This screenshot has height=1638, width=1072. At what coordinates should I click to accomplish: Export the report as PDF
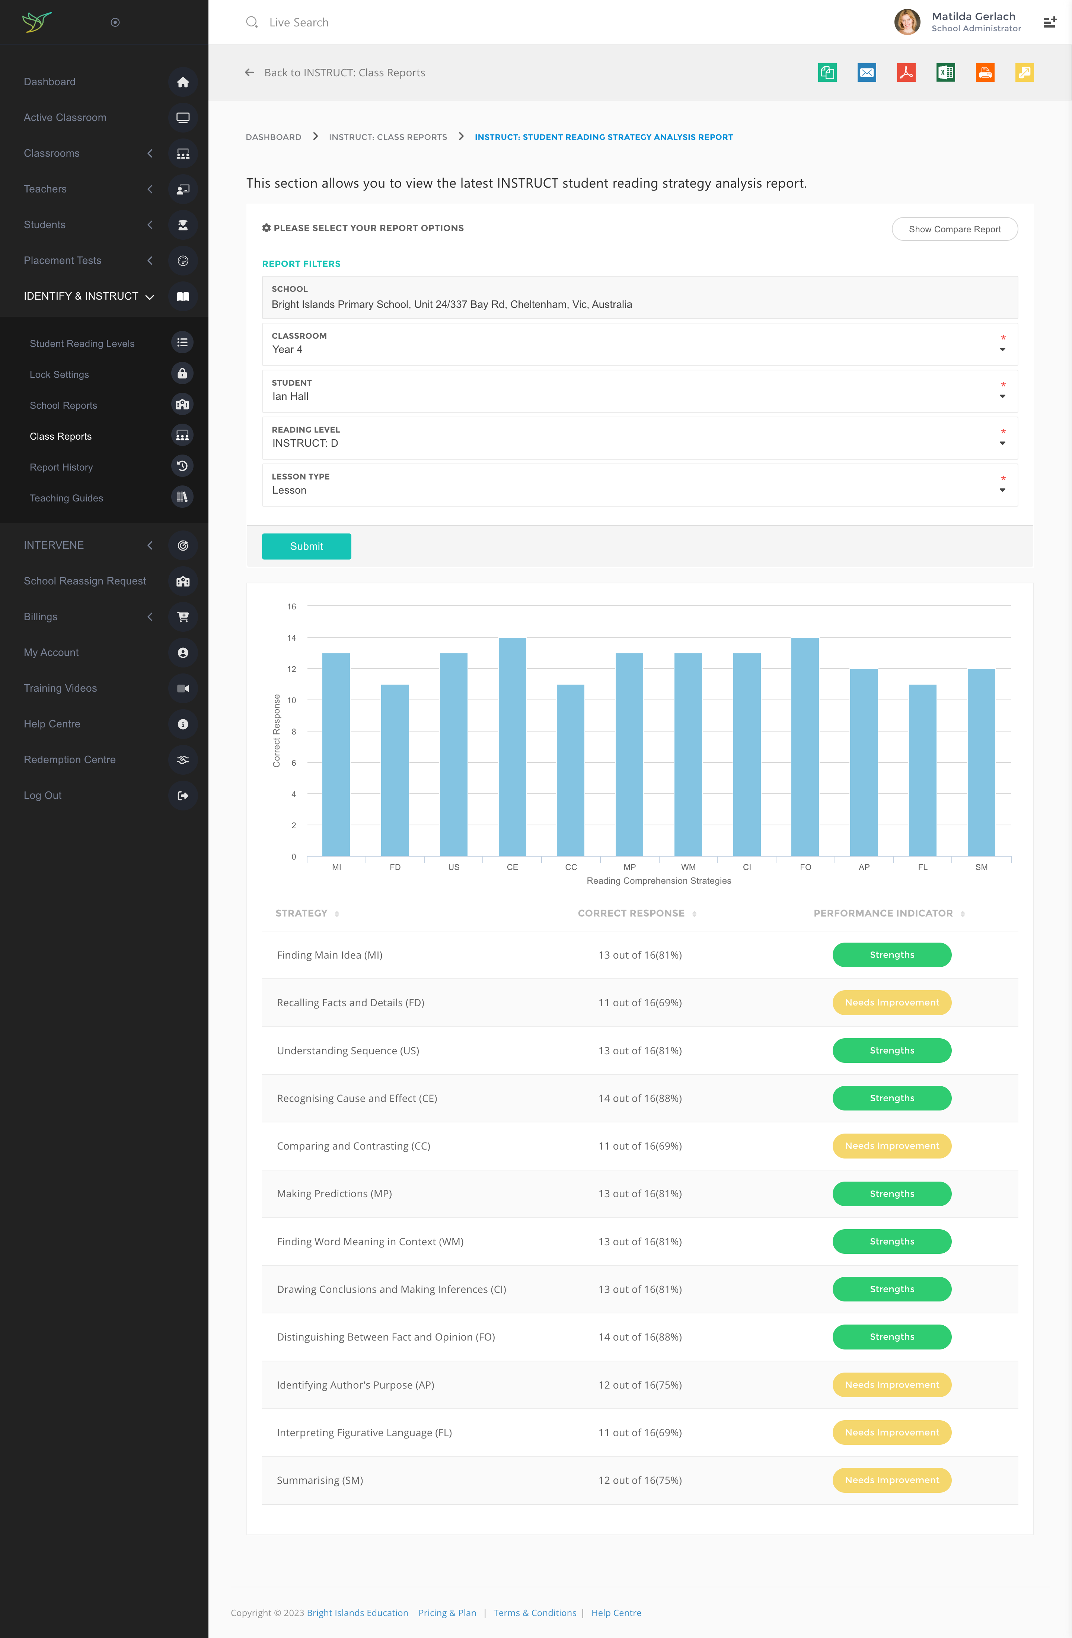coord(906,72)
